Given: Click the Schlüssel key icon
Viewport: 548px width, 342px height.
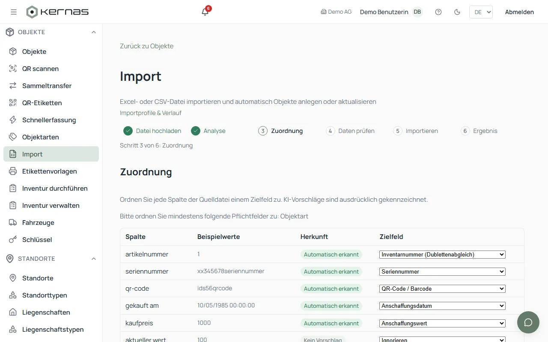Looking at the screenshot, I should pyautogui.click(x=13, y=239).
